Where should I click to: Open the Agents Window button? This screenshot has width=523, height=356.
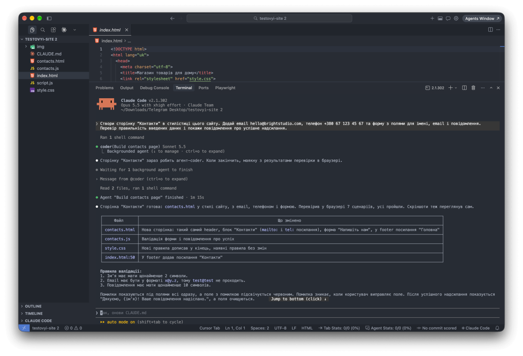482,18
